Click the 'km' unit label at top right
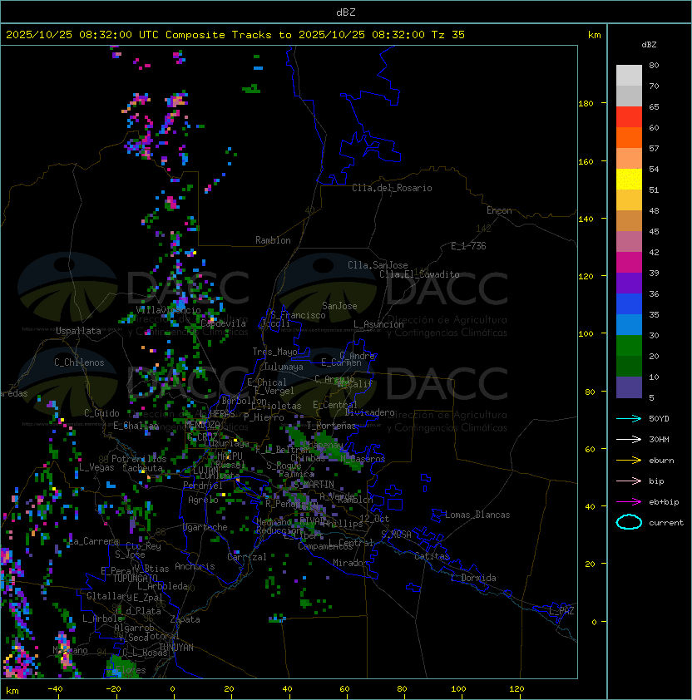The height and width of the screenshot is (700, 692). (594, 35)
